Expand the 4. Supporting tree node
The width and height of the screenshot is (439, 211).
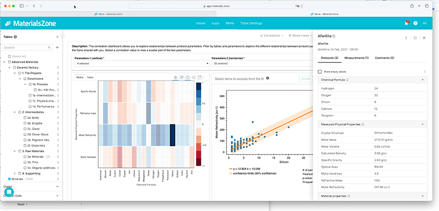tap(15, 173)
